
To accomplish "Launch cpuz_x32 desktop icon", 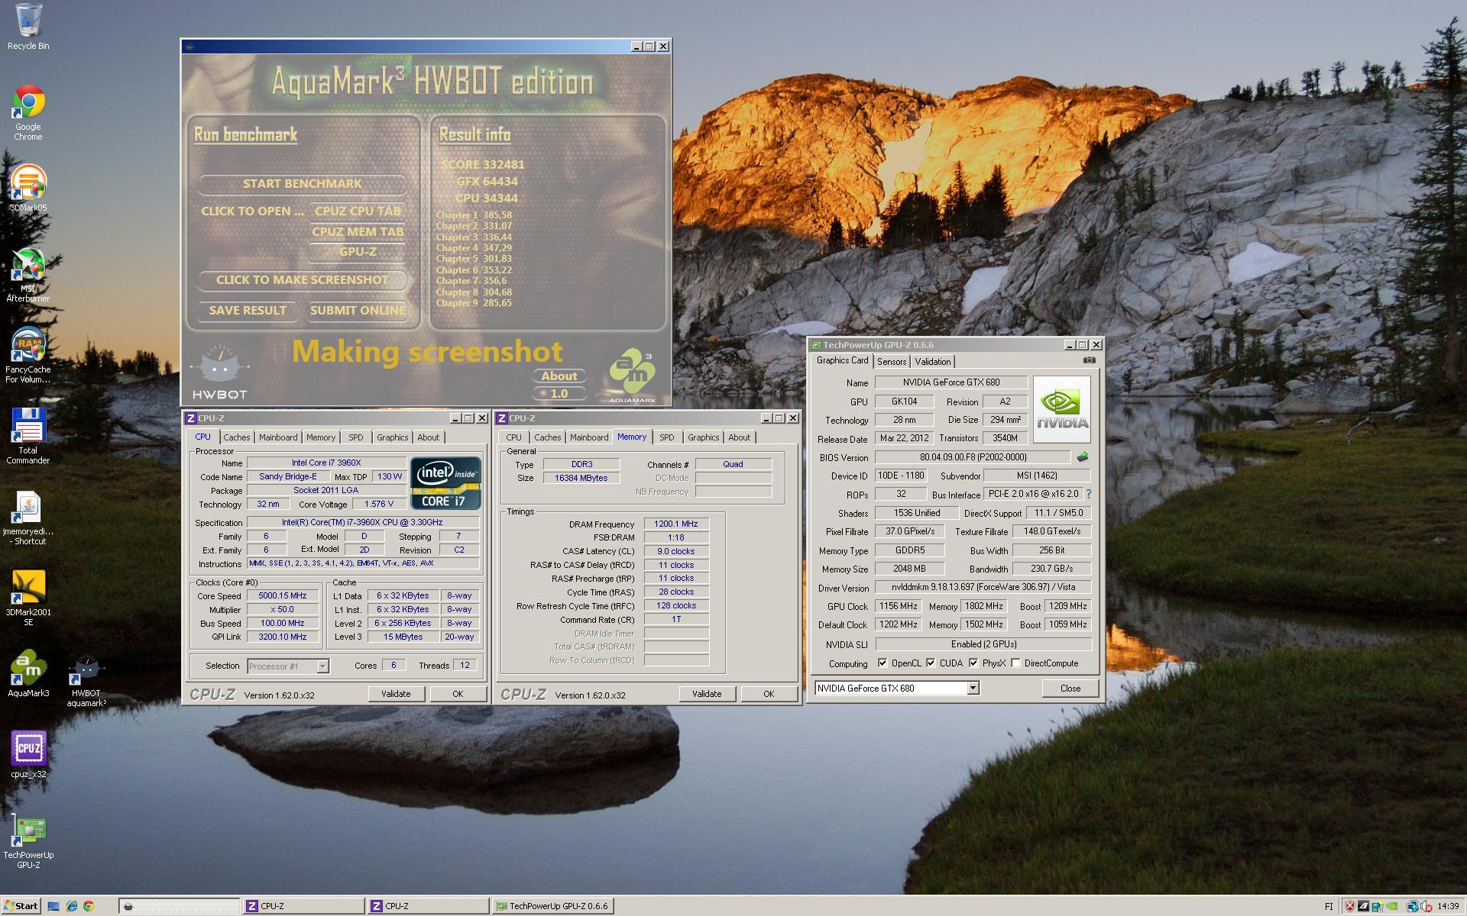I will point(28,755).
